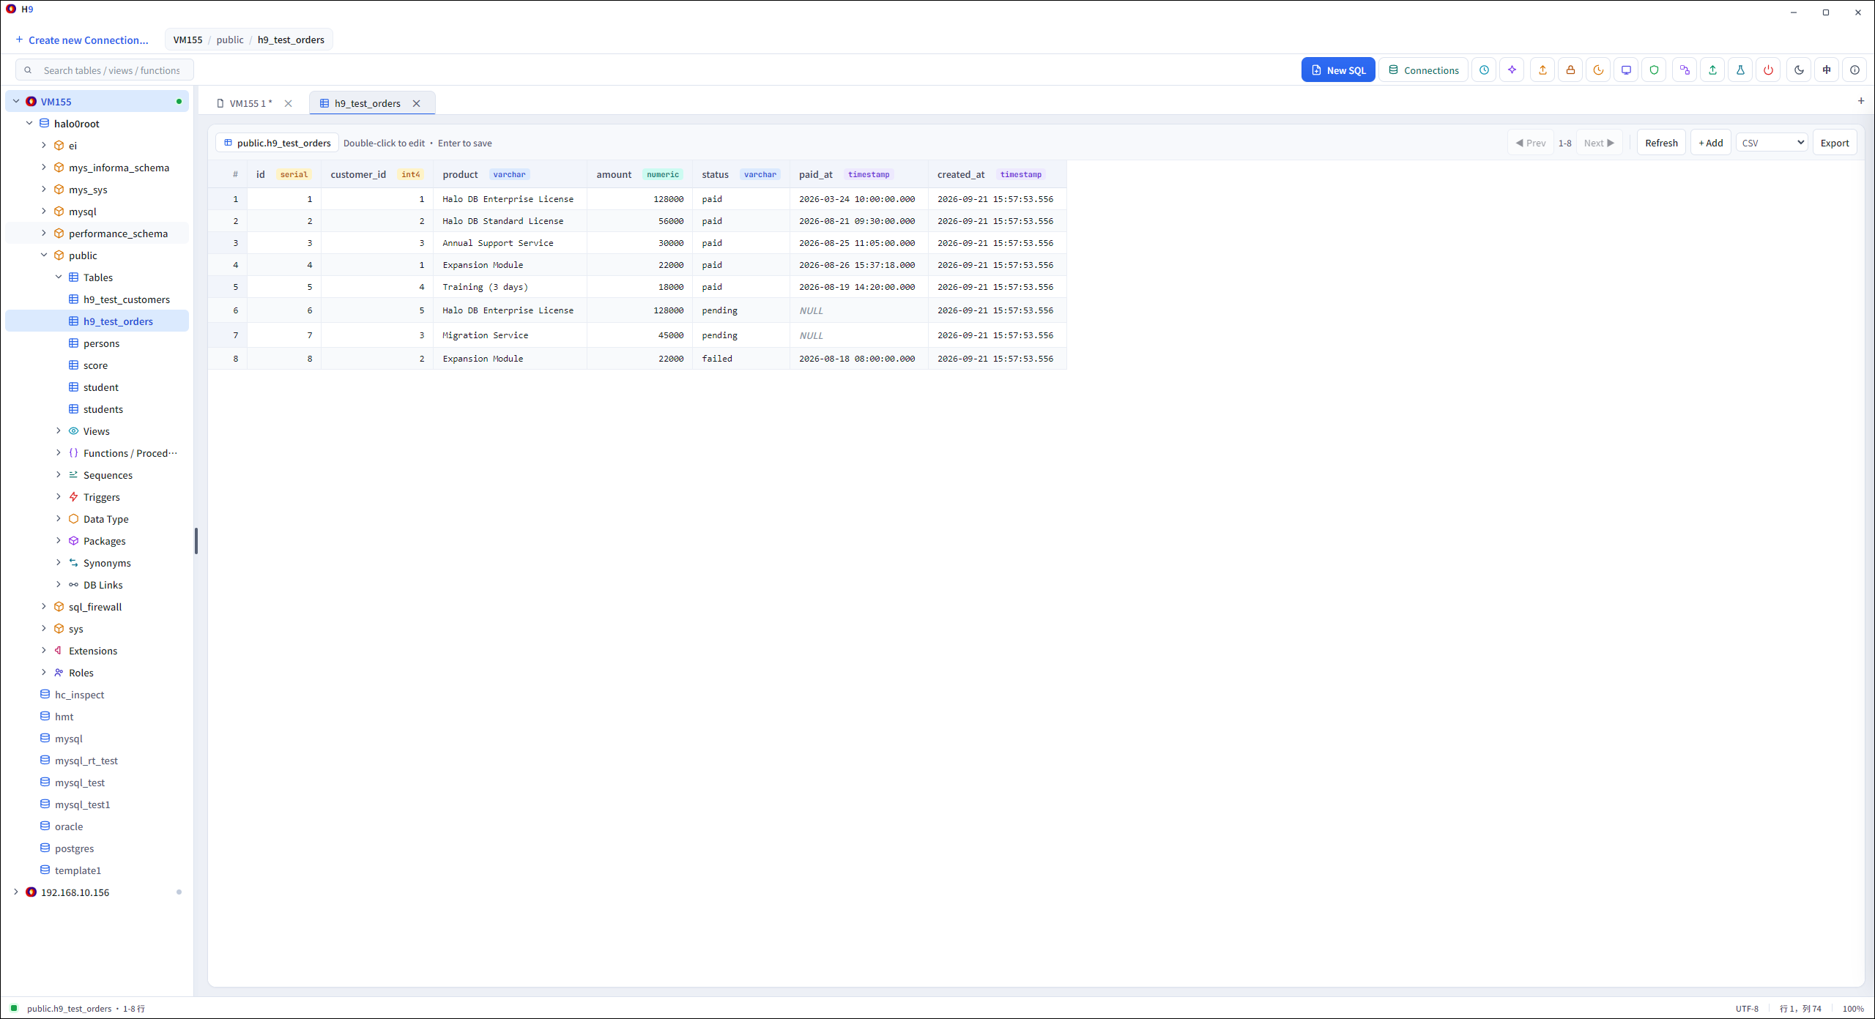The image size is (1875, 1019).
Task: Click the green shield icon
Action: pos(1654,70)
